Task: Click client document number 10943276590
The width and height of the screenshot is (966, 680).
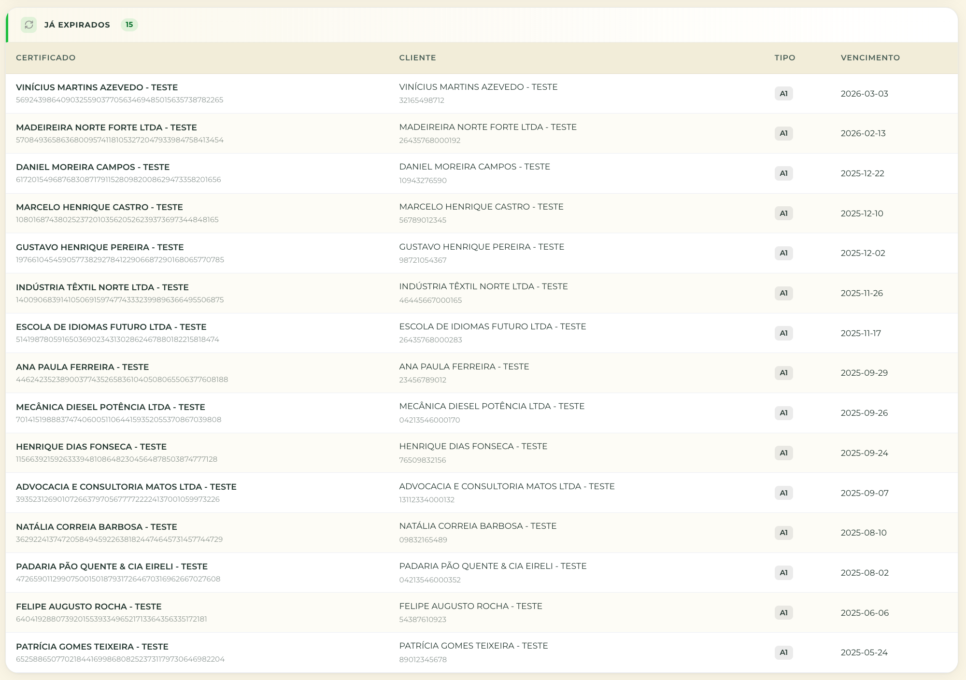Action: [423, 181]
